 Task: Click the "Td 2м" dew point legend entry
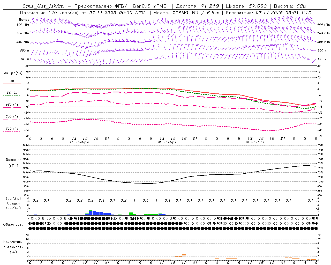(x=12, y=93)
